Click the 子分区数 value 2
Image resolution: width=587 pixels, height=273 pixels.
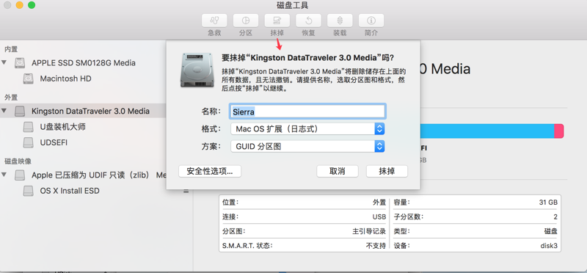[x=555, y=216]
